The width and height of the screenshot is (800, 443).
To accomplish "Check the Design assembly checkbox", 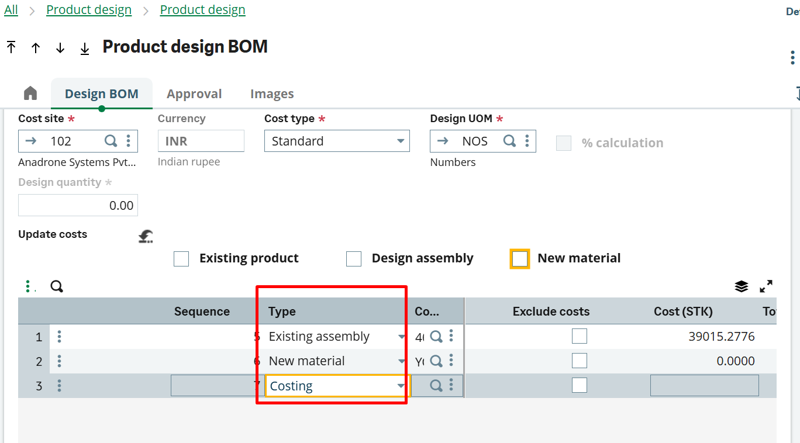I will click(x=354, y=258).
